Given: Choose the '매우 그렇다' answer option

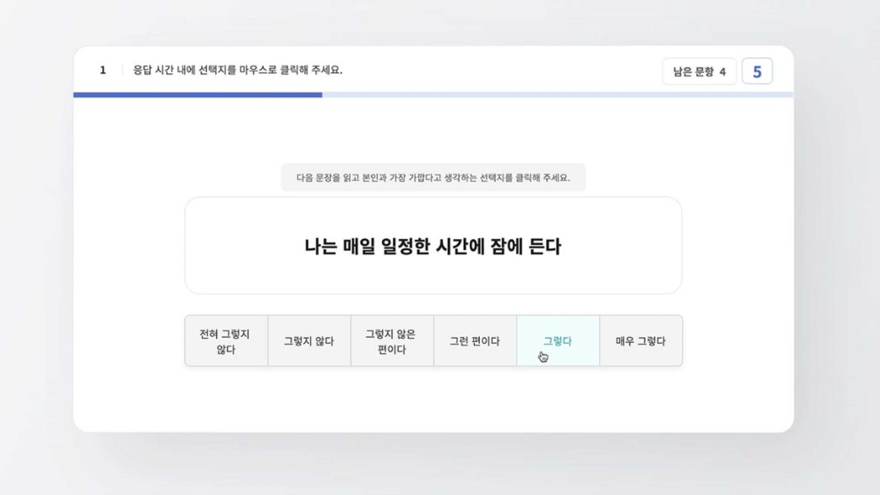Looking at the screenshot, I should pos(641,341).
